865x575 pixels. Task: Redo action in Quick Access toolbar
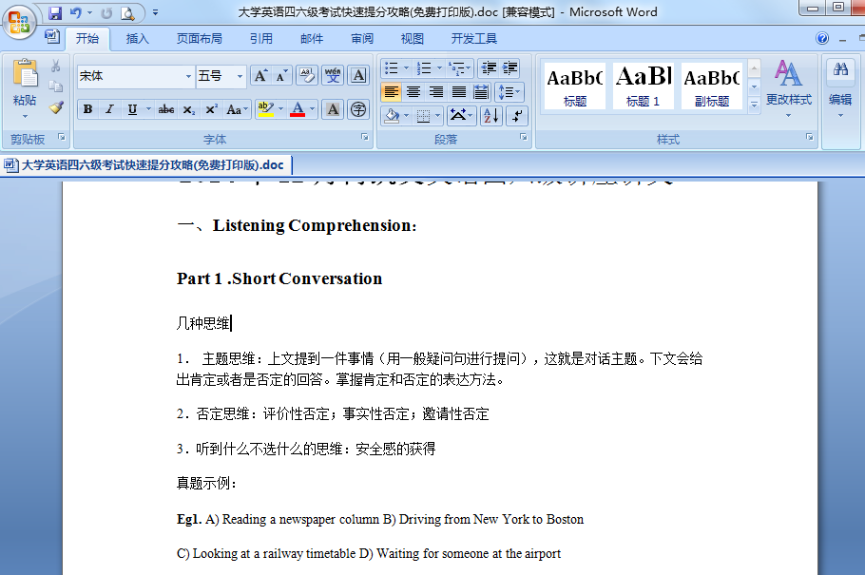tap(106, 12)
